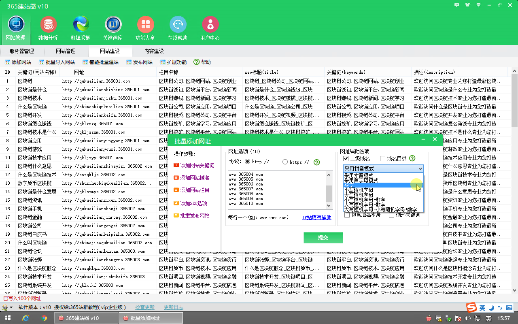Switch to 批量添加网址 taskbar window

(x=150, y=318)
